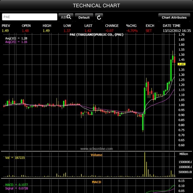The image size is (193, 193).
Task: Click the MACD = 0.1077 readout
Action: tap(16, 185)
